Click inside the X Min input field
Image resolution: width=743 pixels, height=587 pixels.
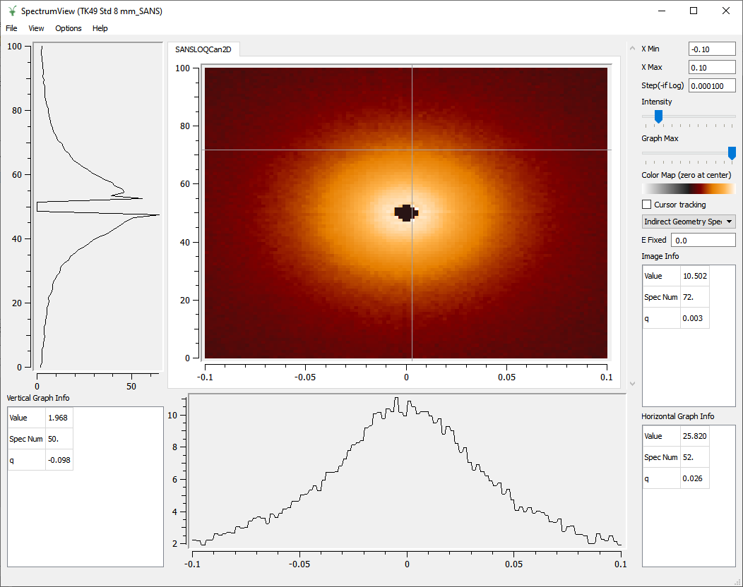click(711, 48)
